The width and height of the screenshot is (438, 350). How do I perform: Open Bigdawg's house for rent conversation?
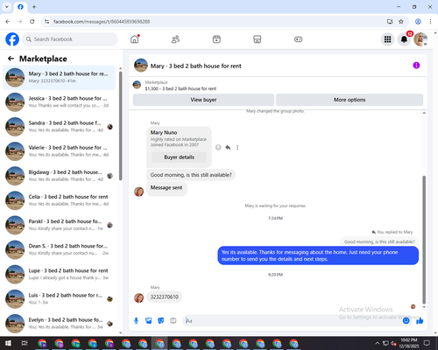[59, 176]
